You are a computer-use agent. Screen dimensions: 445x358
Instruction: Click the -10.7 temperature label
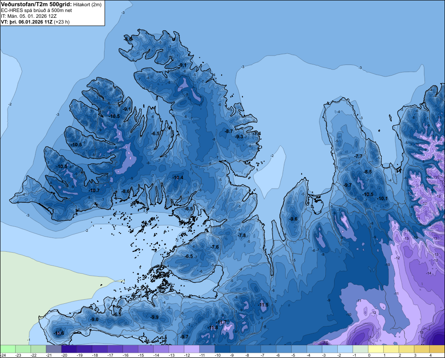point(94,191)
